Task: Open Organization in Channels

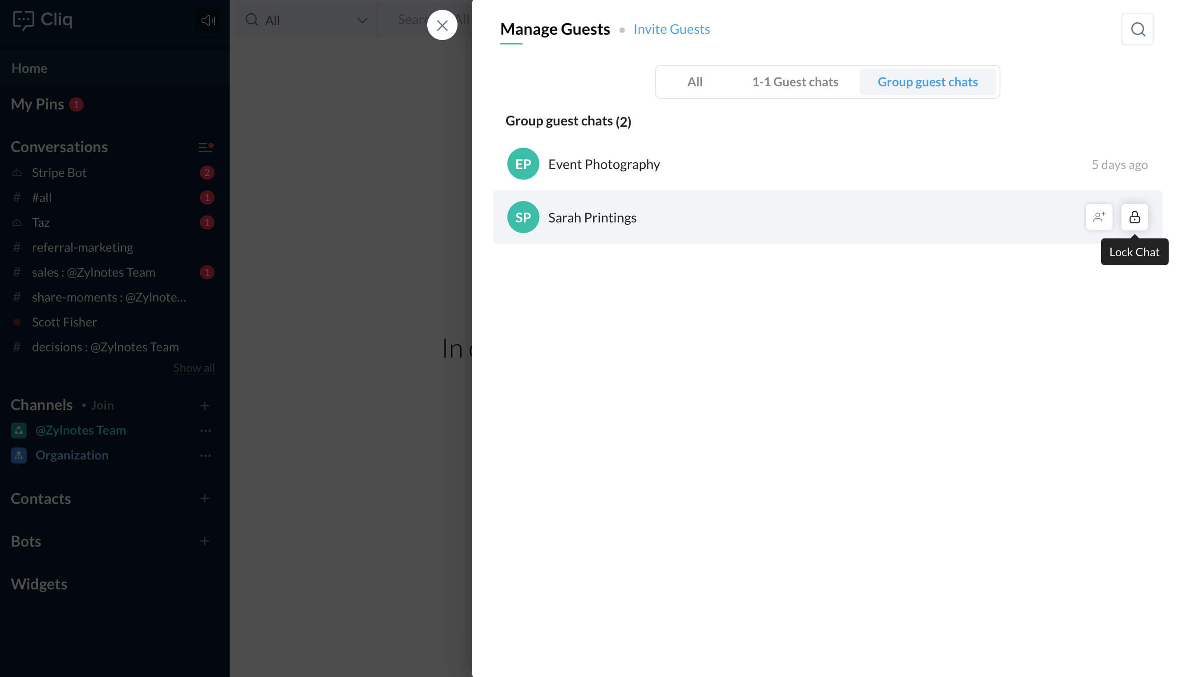Action: point(72,455)
